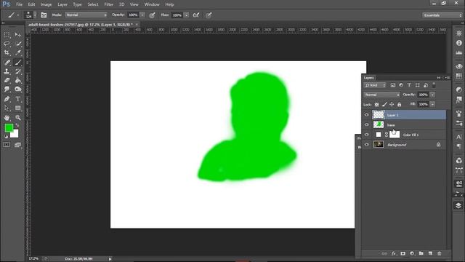The image size is (465, 262).
Task: Select the Move tool
Action: coord(18,35)
